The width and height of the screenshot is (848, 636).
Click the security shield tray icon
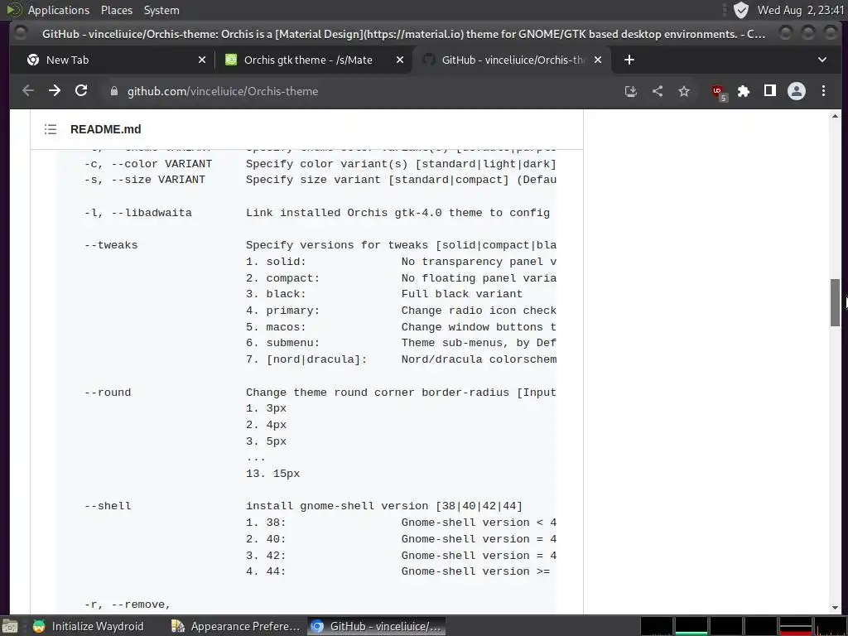(741, 10)
